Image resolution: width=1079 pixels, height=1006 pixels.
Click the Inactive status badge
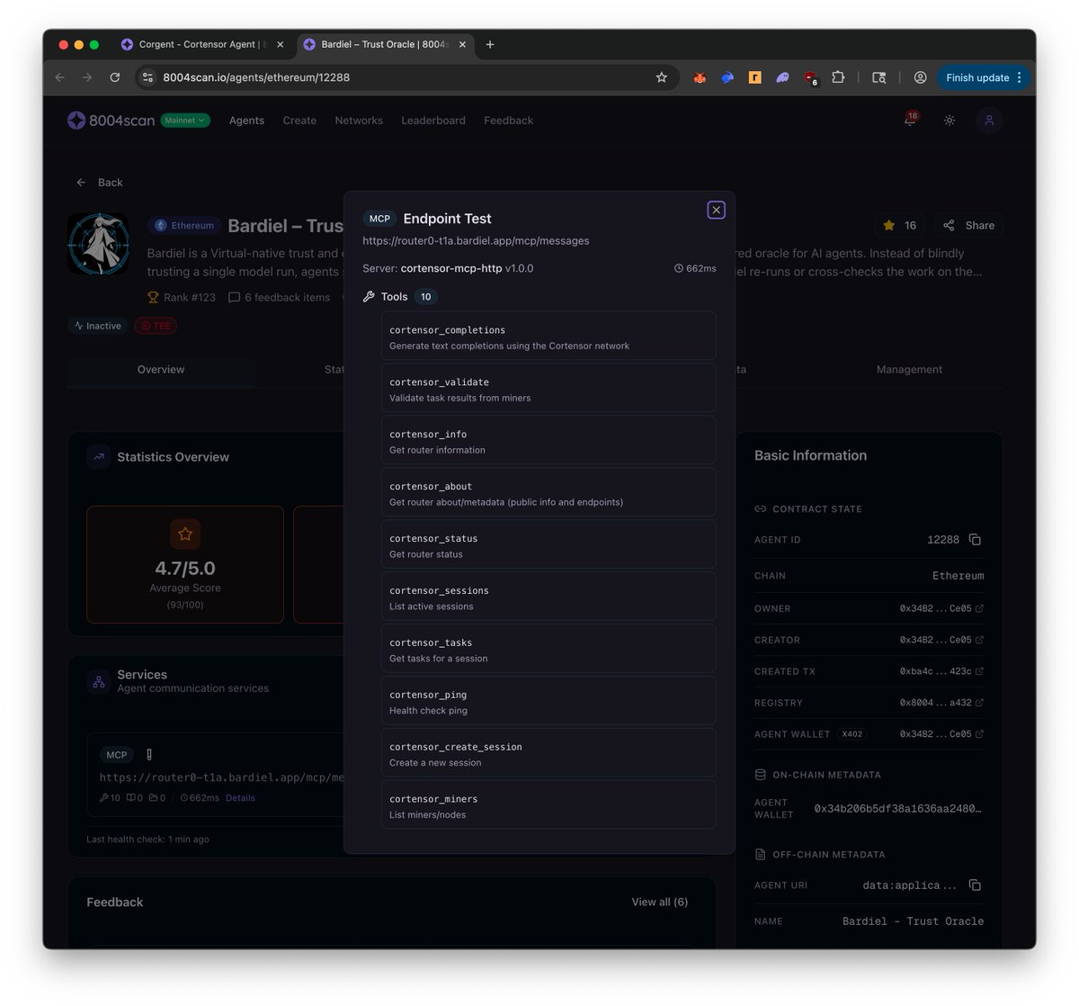[x=97, y=326]
